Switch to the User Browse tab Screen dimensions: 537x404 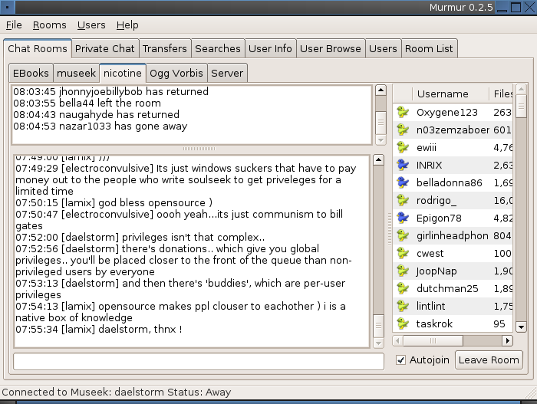pyautogui.click(x=331, y=48)
